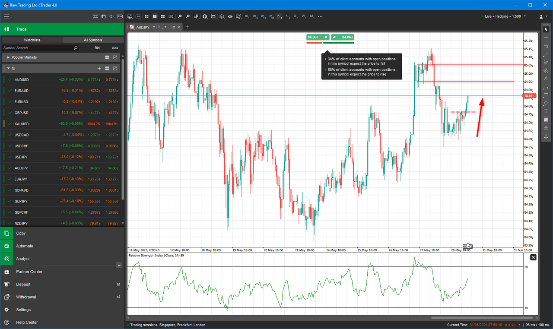Select the m5 timeframe

[255, 16]
